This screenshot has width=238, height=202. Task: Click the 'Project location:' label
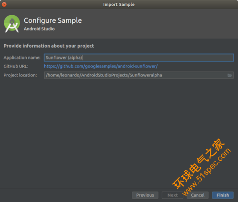click(x=20, y=75)
